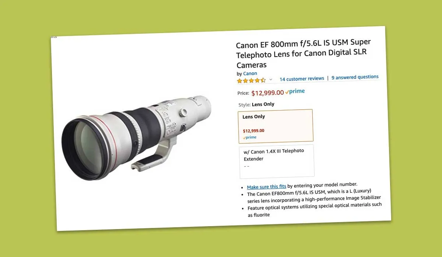Click the Price: label text
This screenshot has width=442, height=257.
pyautogui.click(x=243, y=93)
